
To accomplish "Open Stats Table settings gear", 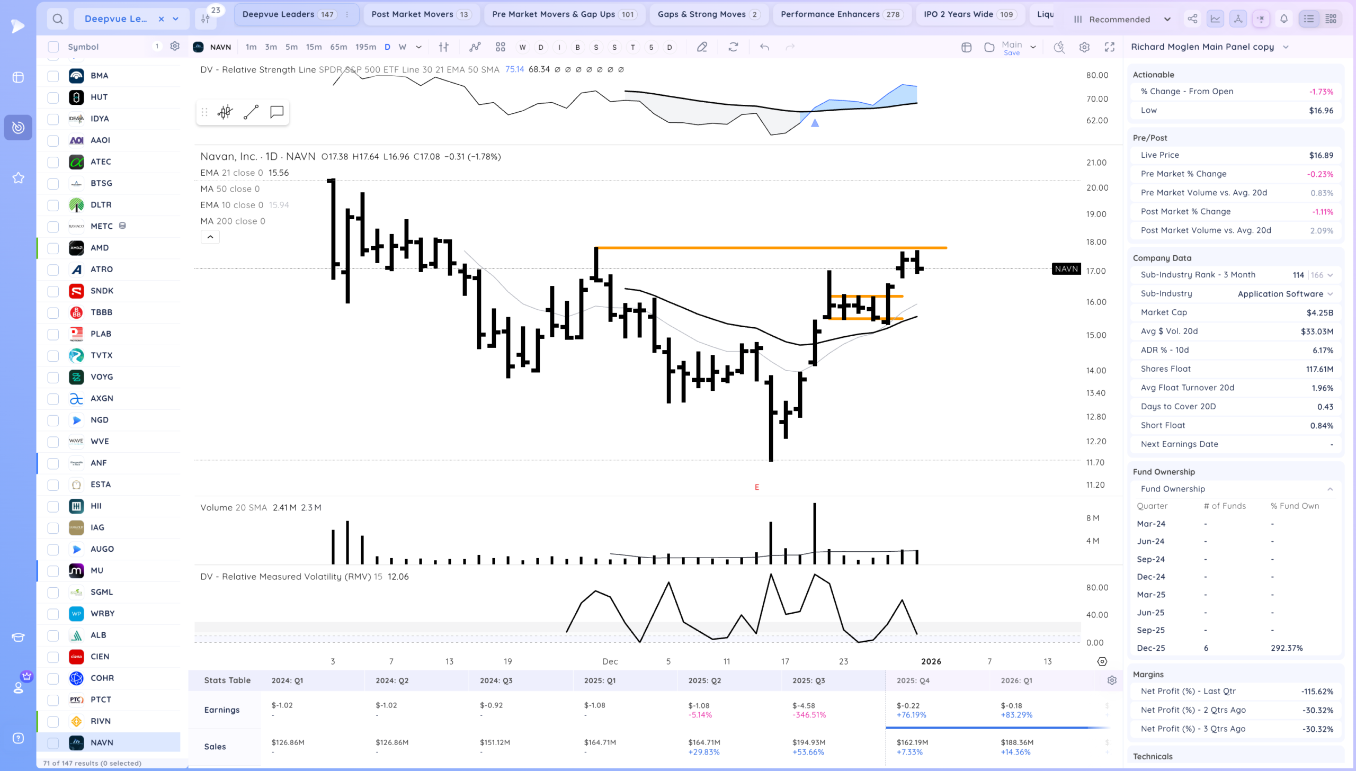I will click(1112, 680).
